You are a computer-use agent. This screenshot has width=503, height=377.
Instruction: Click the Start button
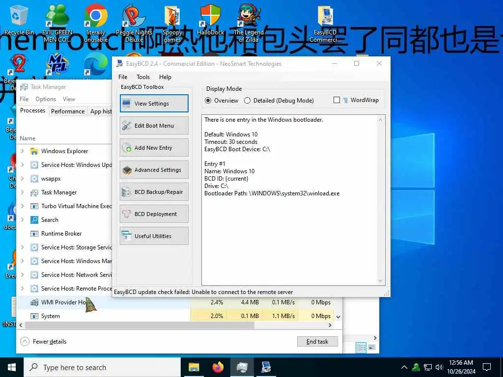pos(12,367)
